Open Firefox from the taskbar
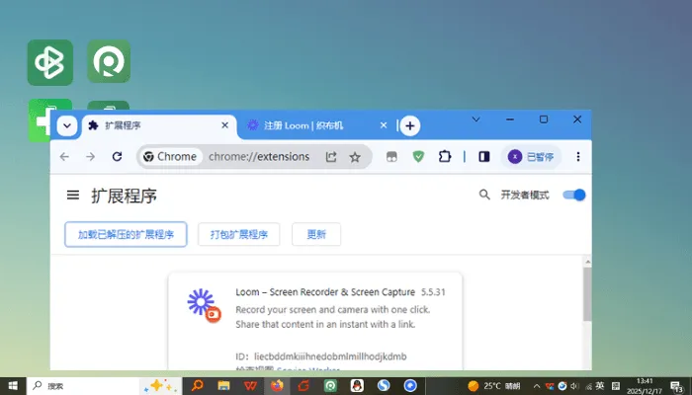The height and width of the screenshot is (395, 692). [277, 386]
